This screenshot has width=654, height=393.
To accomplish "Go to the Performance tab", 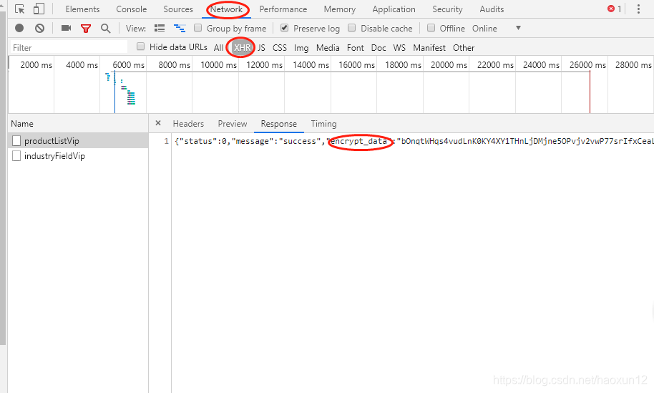I will (283, 9).
